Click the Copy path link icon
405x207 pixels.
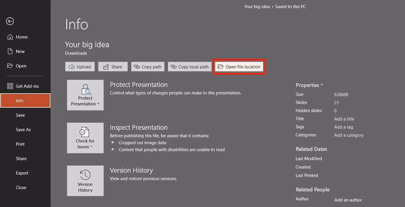[137, 67]
